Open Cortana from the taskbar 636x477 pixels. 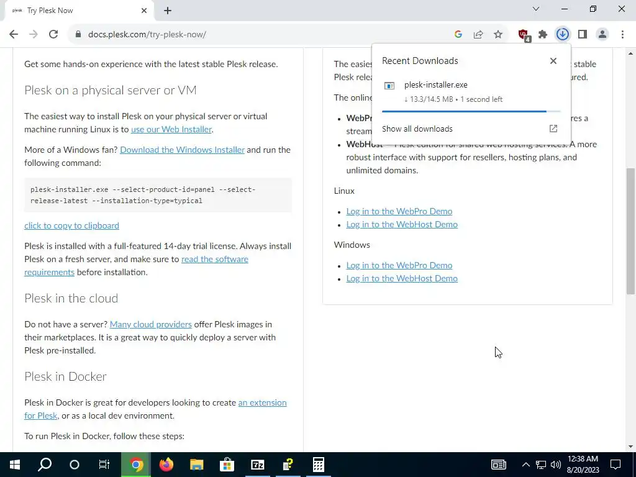click(75, 465)
